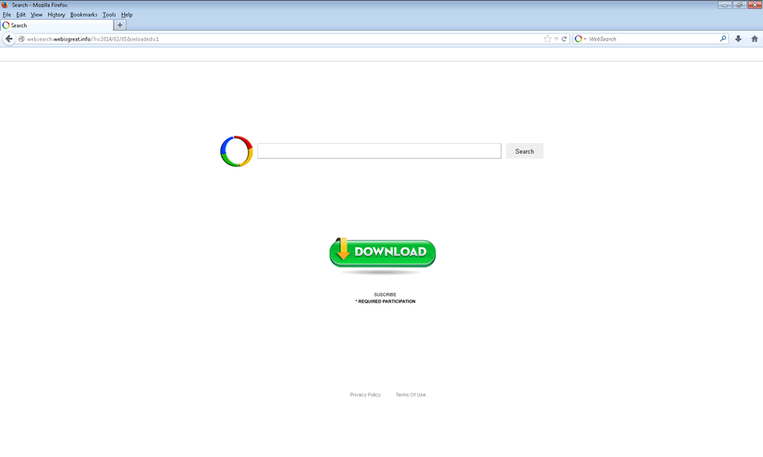This screenshot has height=457, width=763.
Task: Click the green DOWNLOAD button
Action: tap(382, 252)
